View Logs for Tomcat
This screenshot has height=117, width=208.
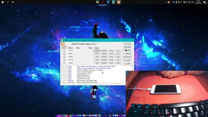(118, 63)
